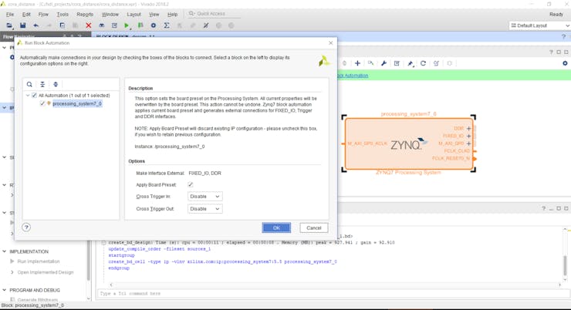Uncheck the processing_system7_0 checkbox
Image resolution: width=571 pixels, height=310 pixels.
42,103
